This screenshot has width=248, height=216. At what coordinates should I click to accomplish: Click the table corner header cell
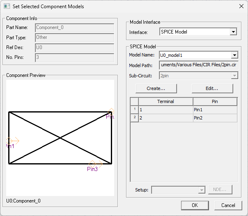pos(134,101)
